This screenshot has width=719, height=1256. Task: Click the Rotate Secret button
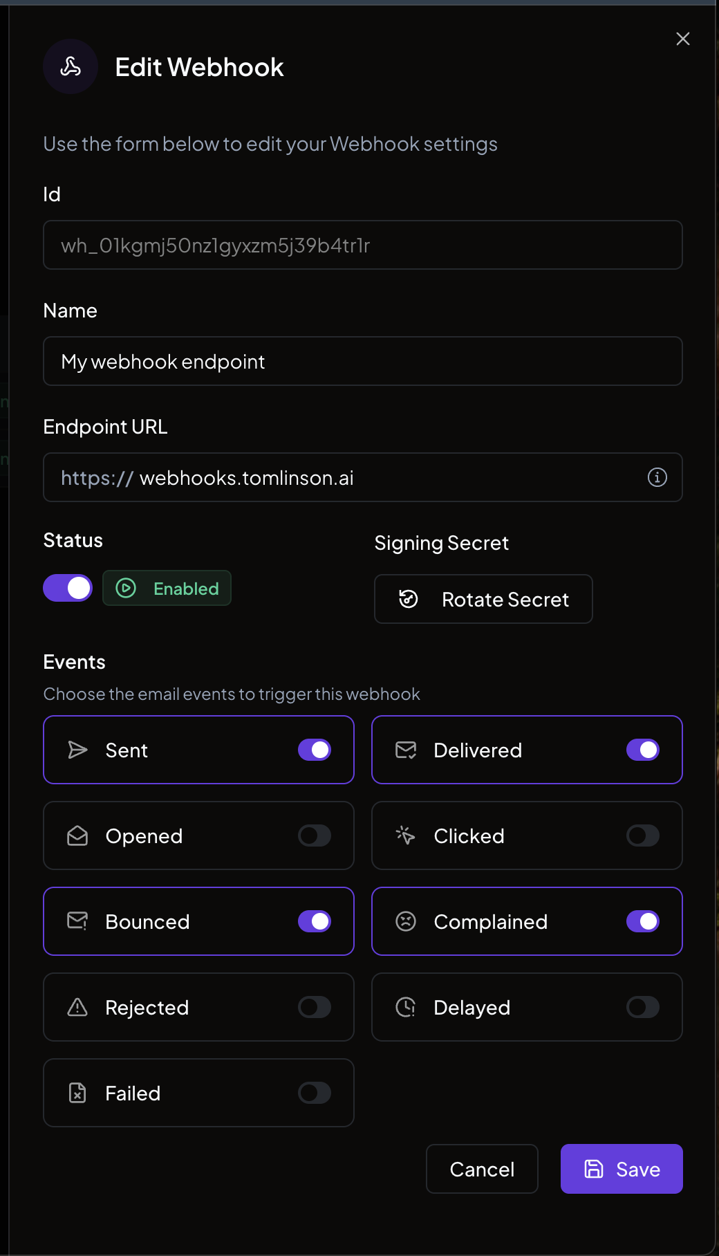(483, 599)
